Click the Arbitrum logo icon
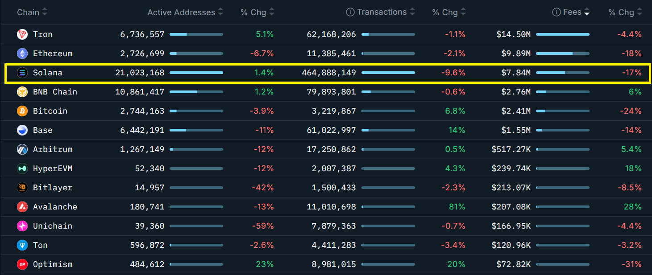 point(22,149)
